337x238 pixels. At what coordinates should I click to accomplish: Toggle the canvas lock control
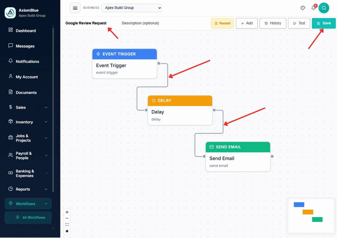[x=67, y=231]
